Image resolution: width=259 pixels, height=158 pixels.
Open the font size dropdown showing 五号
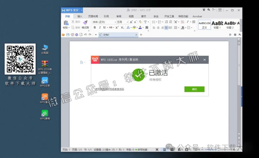(x=127, y=22)
